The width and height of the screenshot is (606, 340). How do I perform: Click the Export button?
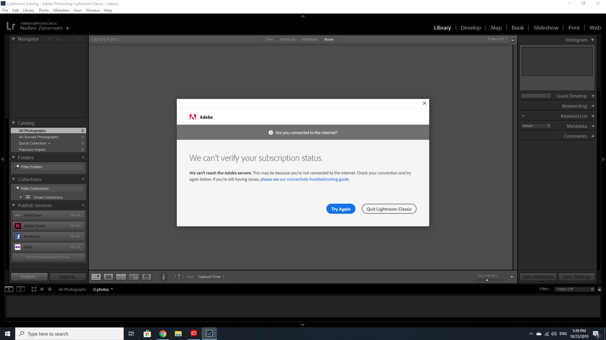pyautogui.click(x=67, y=277)
